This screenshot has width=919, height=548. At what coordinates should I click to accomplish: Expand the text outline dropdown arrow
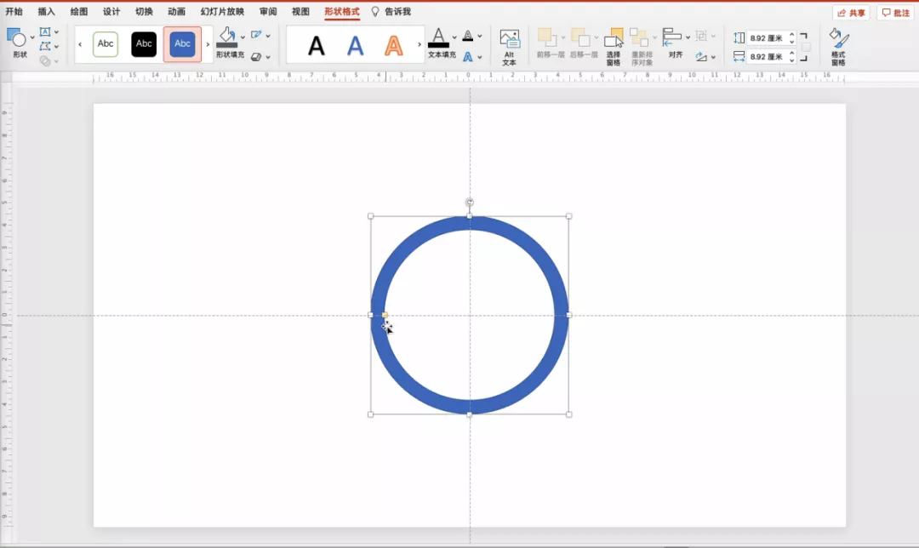click(479, 37)
